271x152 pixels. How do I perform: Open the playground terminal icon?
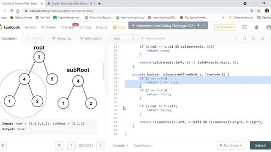244,27
